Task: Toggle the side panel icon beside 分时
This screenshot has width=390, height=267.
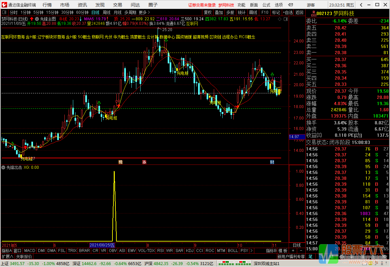Action: (4, 12)
